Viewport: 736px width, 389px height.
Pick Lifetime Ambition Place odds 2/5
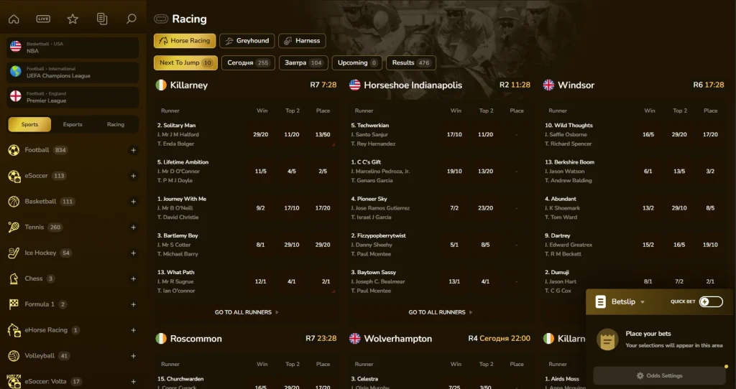(x=323, y=171)
